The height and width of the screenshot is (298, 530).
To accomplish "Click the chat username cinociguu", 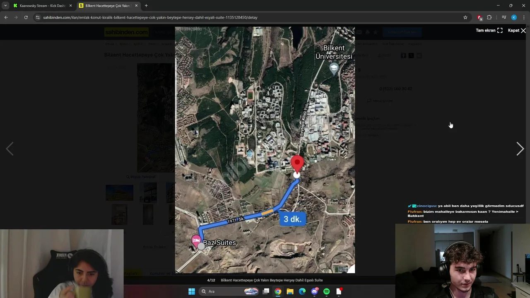I will (x=426, y=206).
